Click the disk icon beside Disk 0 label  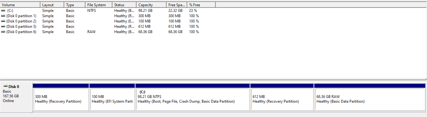5,86
